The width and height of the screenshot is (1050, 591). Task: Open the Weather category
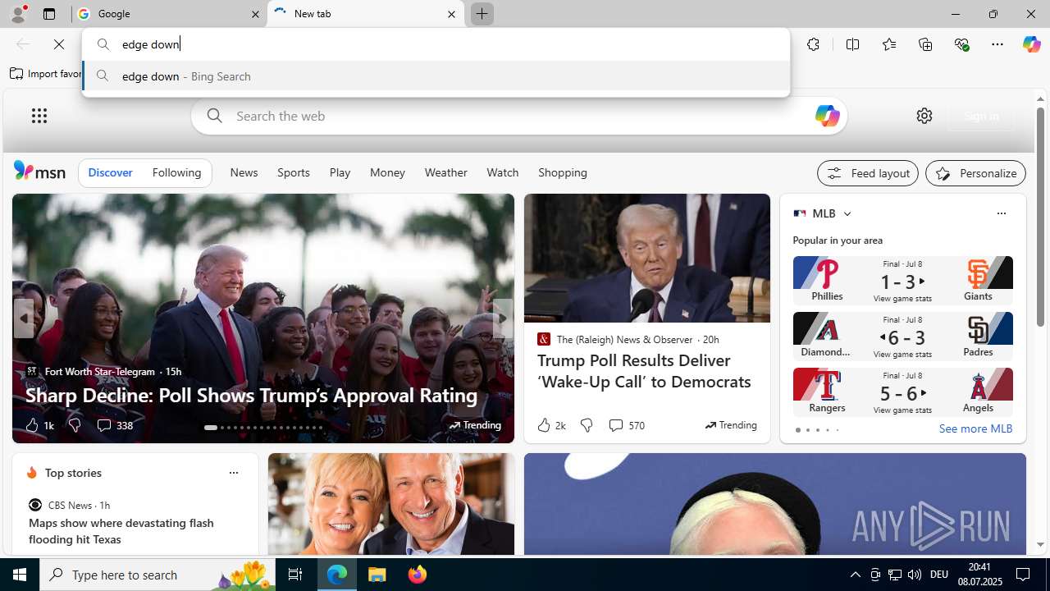coord(445,172)
